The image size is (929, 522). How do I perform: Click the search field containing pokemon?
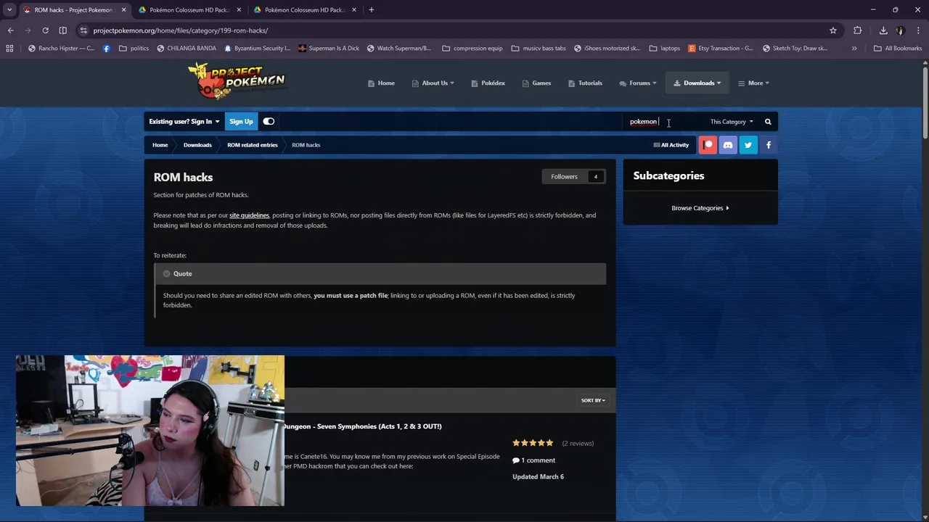tap(664, 122)
